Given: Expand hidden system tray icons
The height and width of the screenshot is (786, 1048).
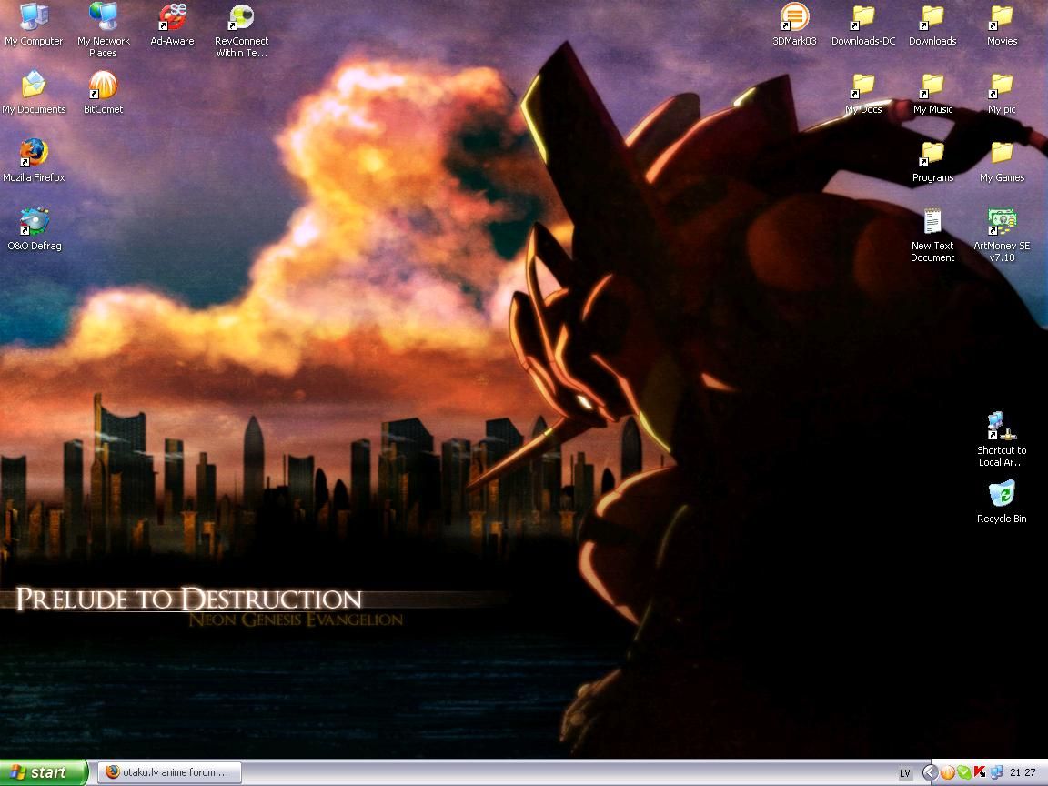Looking at the screenshot, I should click(x=930, y=772).
